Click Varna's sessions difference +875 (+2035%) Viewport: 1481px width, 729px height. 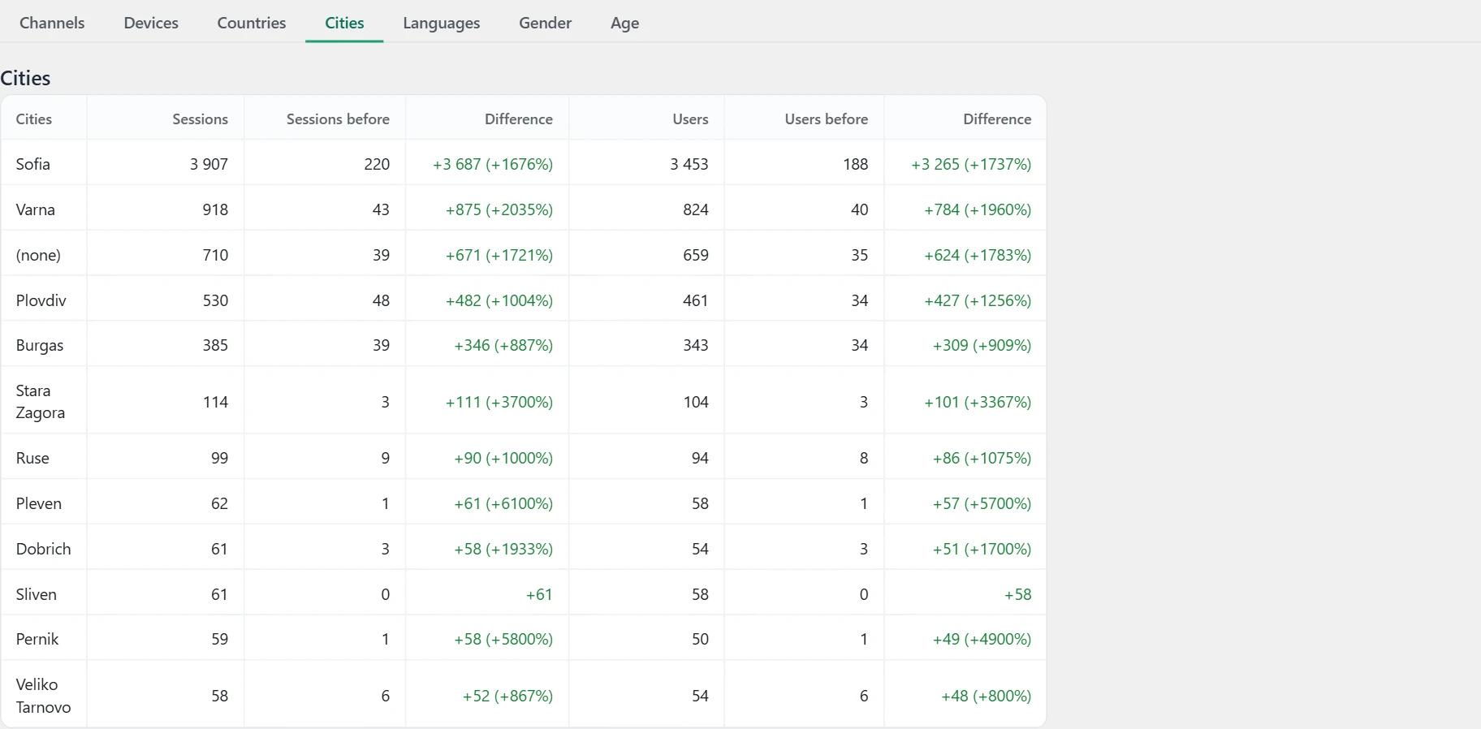[499, 209]
